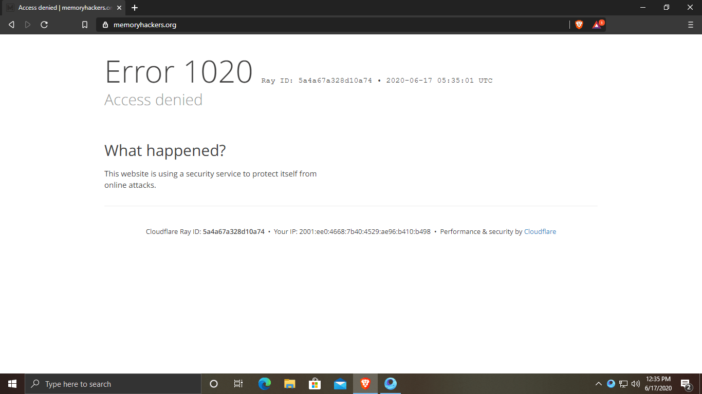Click the blue tray application icon

tap(611, 384)
